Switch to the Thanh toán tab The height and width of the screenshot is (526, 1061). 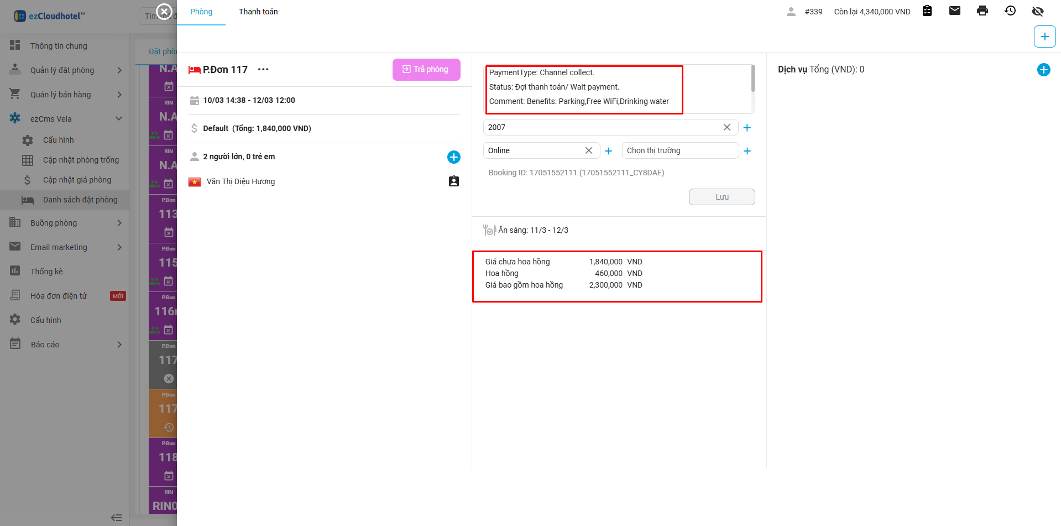point(258,12)
